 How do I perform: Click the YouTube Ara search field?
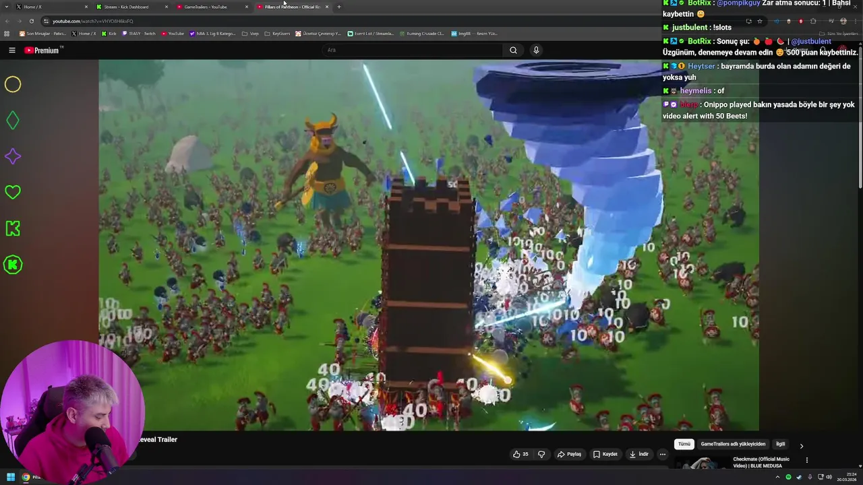click(x=413, y=50)
